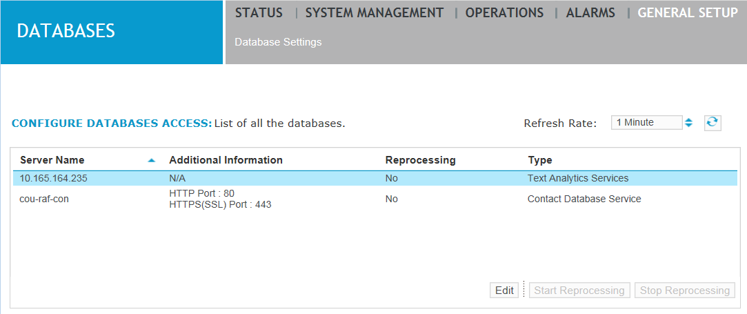Open the ALARMS tab
The image size is (747, 314).
point(590,13)
